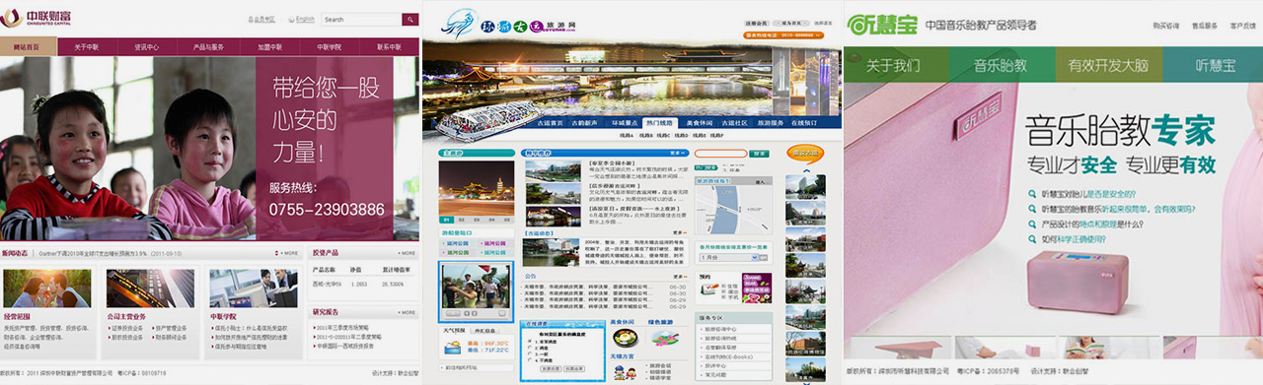
Task: Select first radio option in online poll
Action: click(x=530, y=341)
